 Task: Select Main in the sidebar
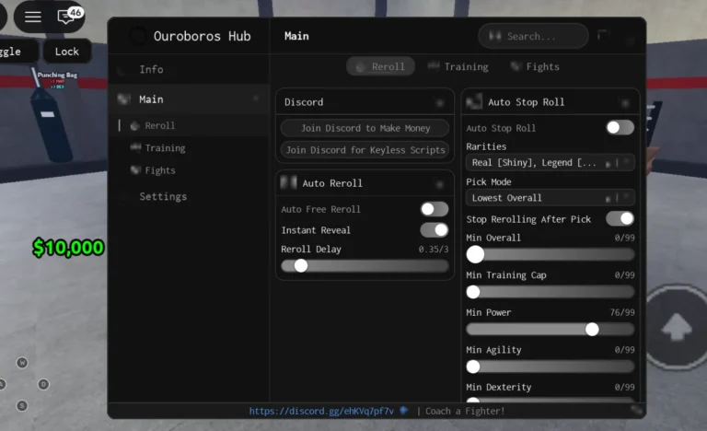[x=189, y=99]
